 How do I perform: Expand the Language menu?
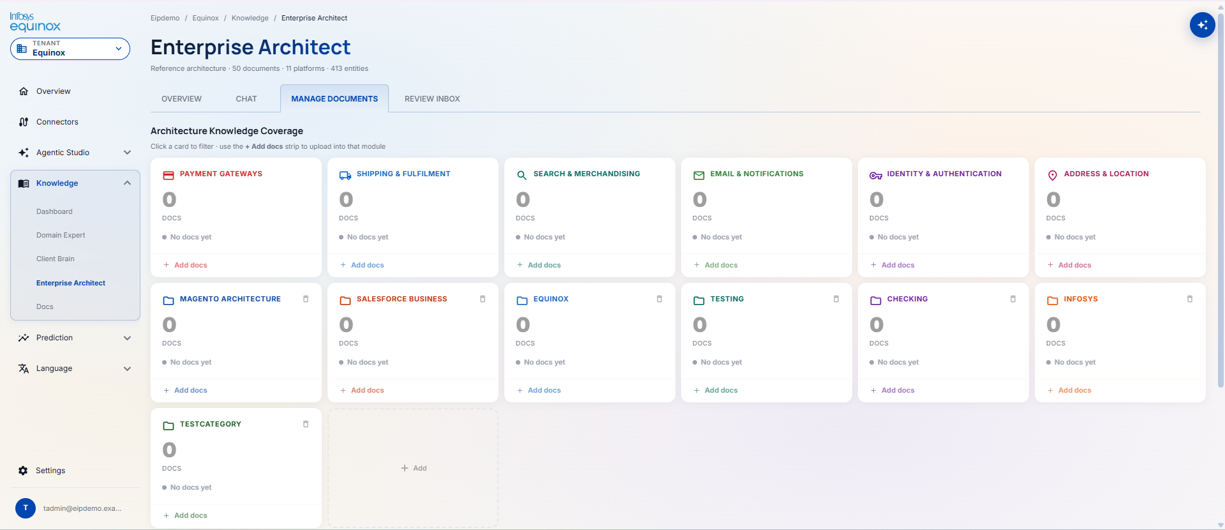coord(127,368)
